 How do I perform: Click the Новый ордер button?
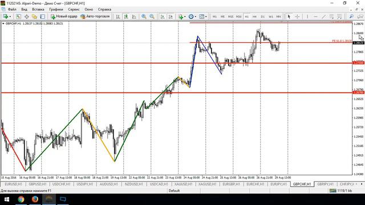pyautogui.click(x=64, y=17)
